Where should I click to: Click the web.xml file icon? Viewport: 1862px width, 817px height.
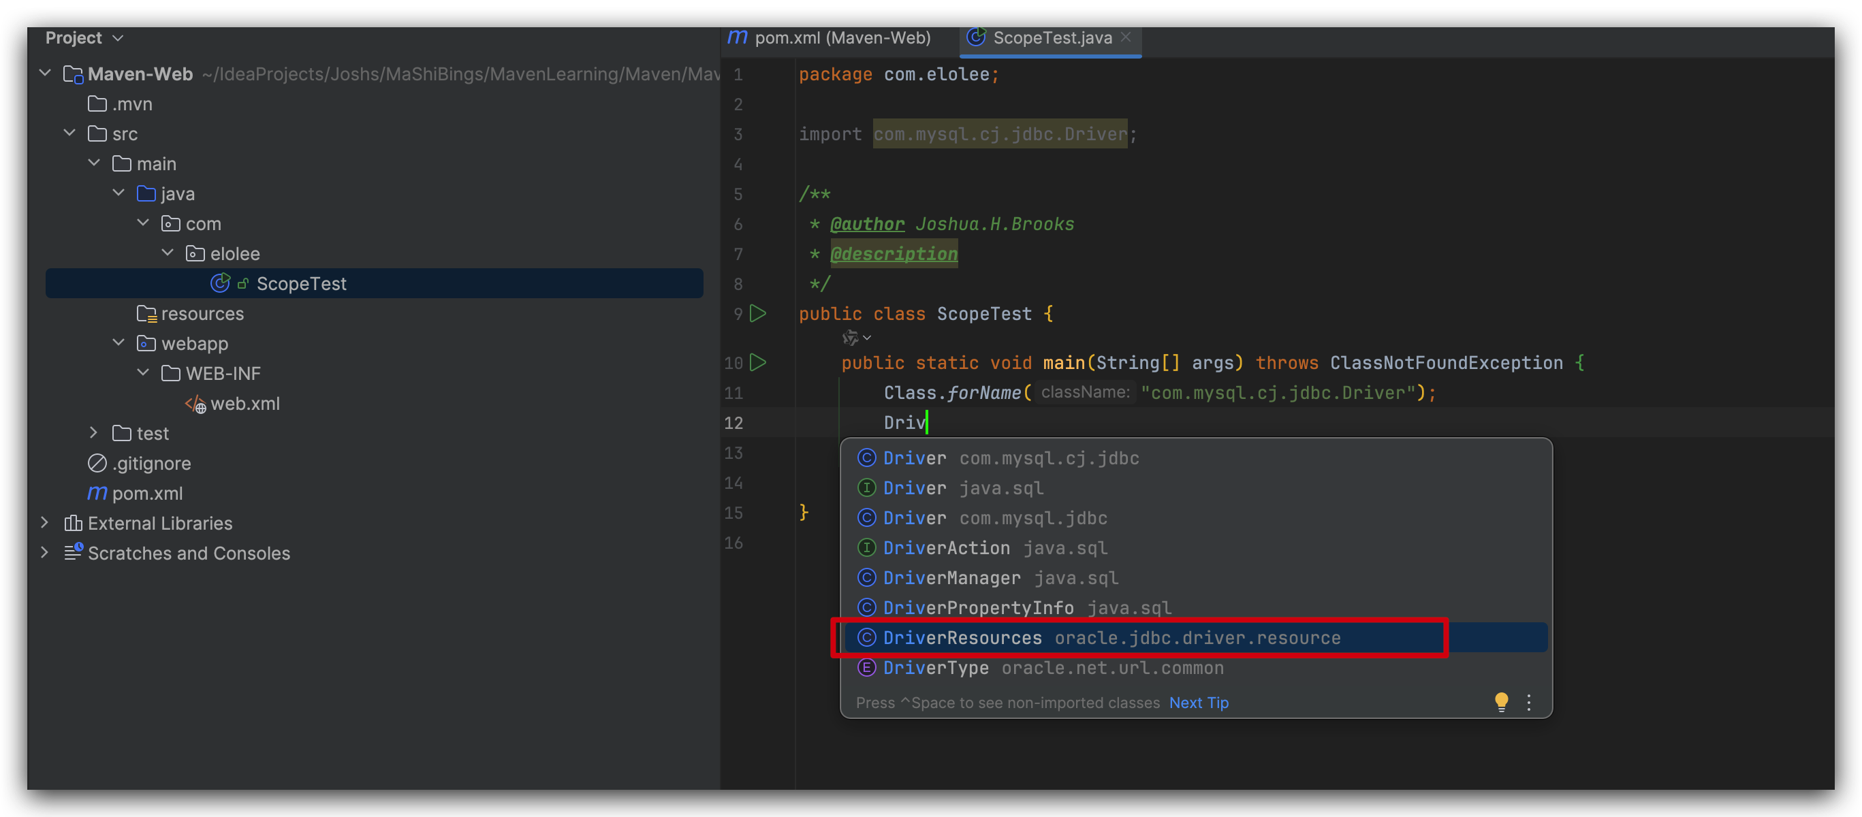[195, 404]
